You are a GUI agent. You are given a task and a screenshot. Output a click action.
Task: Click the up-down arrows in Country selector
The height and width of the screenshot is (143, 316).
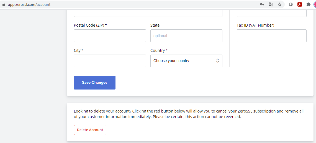click(x=217, y=61)
